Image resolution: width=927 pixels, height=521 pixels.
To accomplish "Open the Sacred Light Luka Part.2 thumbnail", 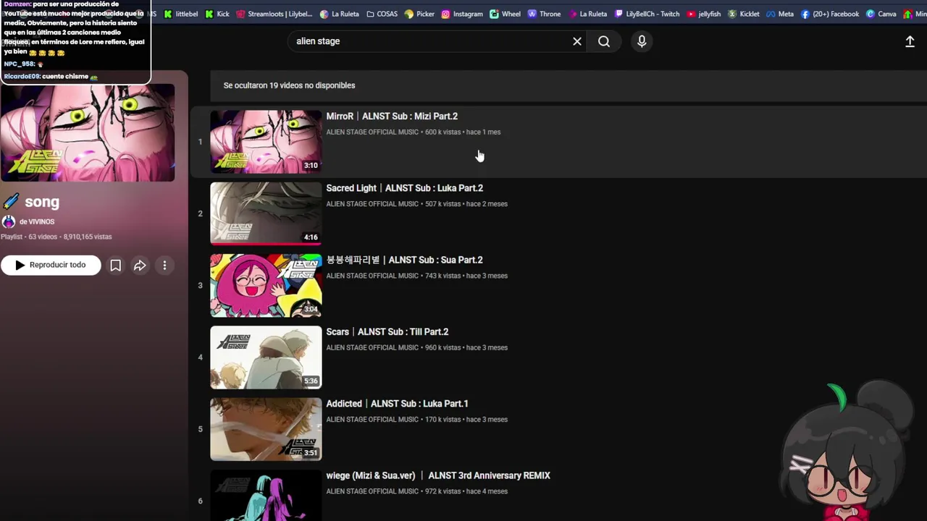I will tap(266, 213).
